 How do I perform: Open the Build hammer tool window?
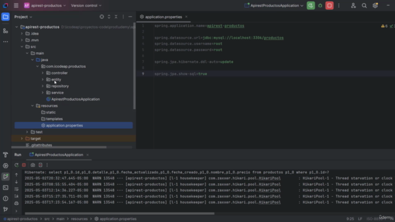(6, 155)
